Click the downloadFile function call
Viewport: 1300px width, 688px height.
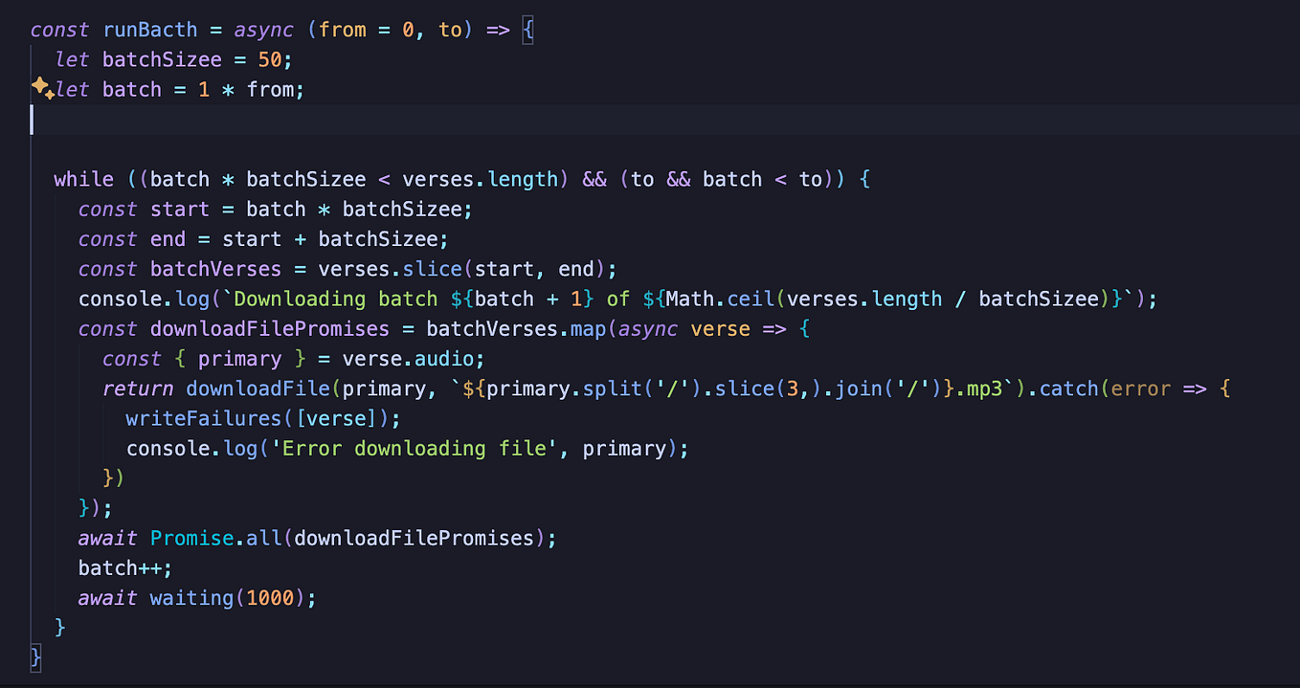(x=258, y=388)
